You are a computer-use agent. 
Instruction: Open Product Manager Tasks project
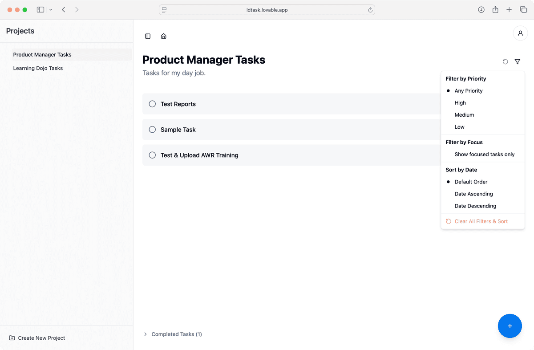[72, 54]
